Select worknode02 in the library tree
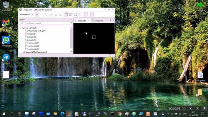This screenshot has height=117, width=208. coord(33,46)
